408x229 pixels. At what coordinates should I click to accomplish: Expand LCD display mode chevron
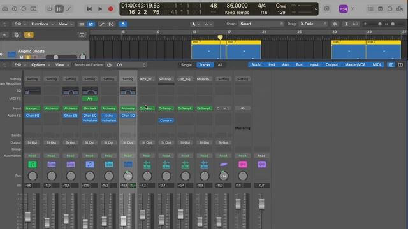click(x=316, y=9)
